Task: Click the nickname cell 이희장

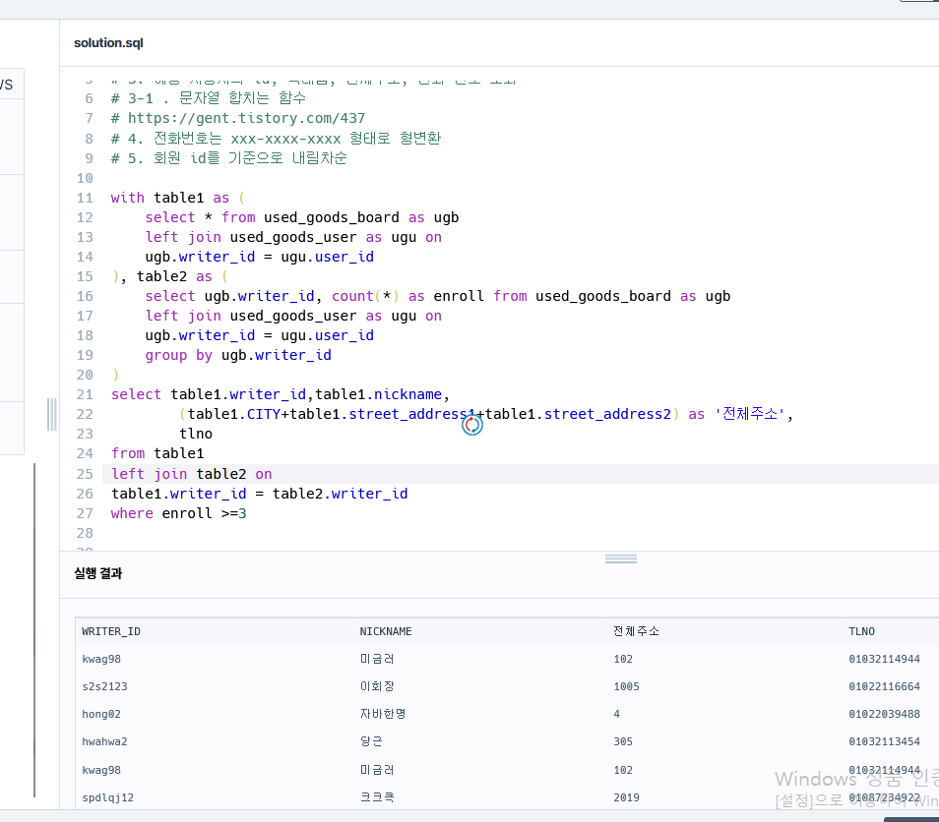Action: (x=377, y=686)
